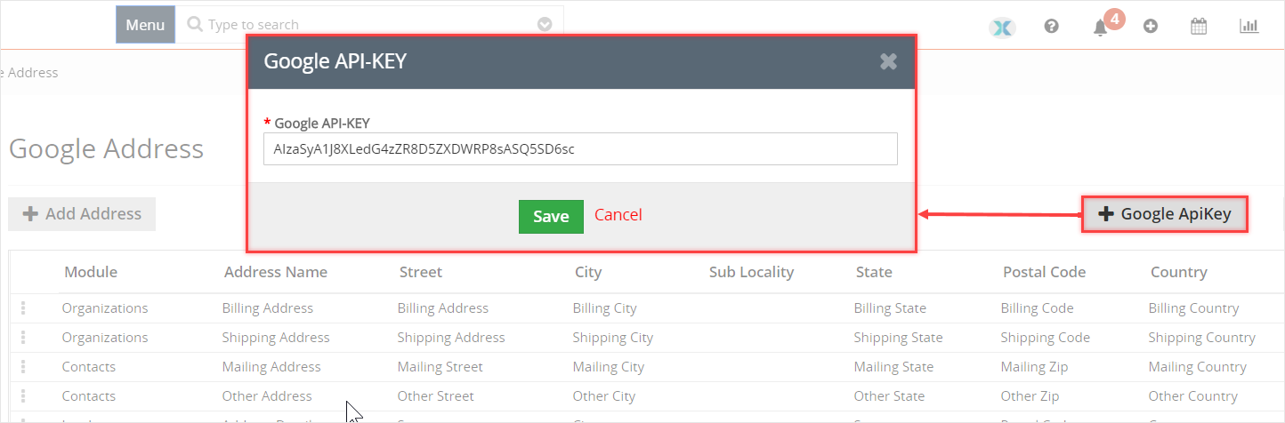This screenshot has width=1285, height=423.
Task: Click Other Country cell
Action: click(1193, 396)
